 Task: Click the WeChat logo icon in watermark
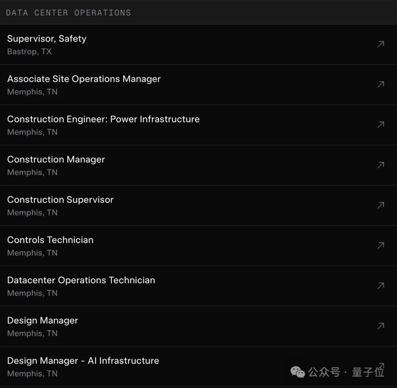point(298,372)
